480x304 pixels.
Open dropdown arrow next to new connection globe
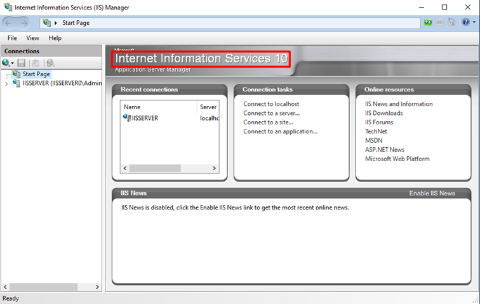(12, 63)
